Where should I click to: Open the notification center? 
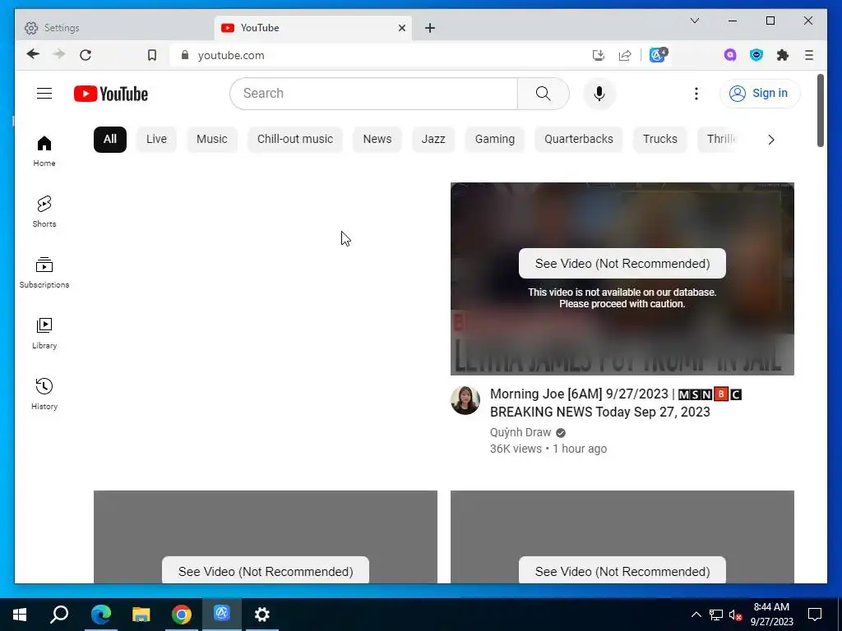tap(815, 615)
